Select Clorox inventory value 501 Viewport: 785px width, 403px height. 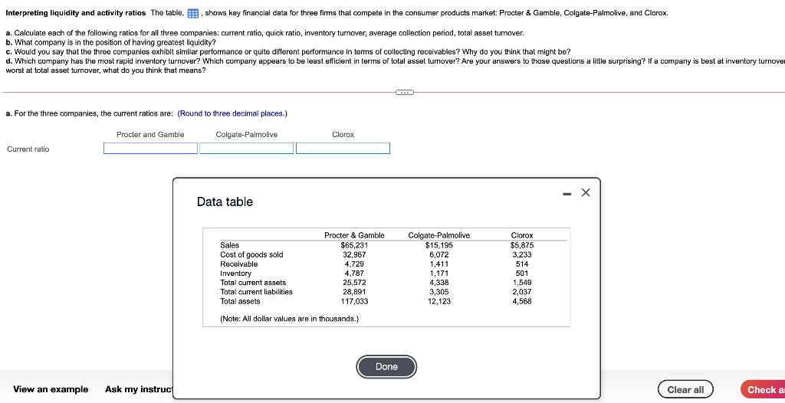coord(522,274)
